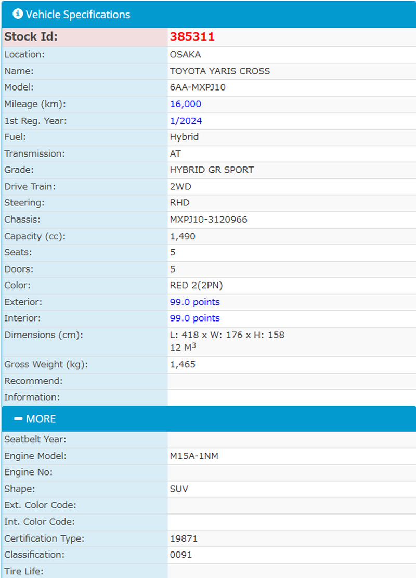Click the 1st Reg. Year: label
Image resolution: width=416 pixels, height=578 pixels.
(35, 121)
